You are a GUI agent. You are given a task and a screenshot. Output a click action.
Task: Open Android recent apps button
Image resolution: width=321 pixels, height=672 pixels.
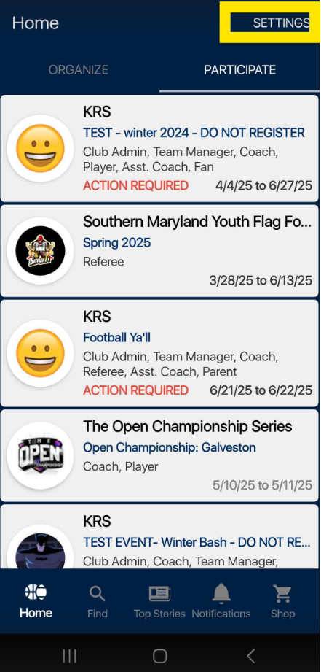pos(69,655)
